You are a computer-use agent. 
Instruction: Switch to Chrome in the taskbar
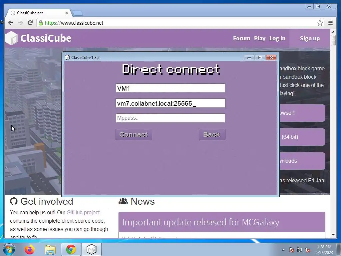[x=71, y=249]
